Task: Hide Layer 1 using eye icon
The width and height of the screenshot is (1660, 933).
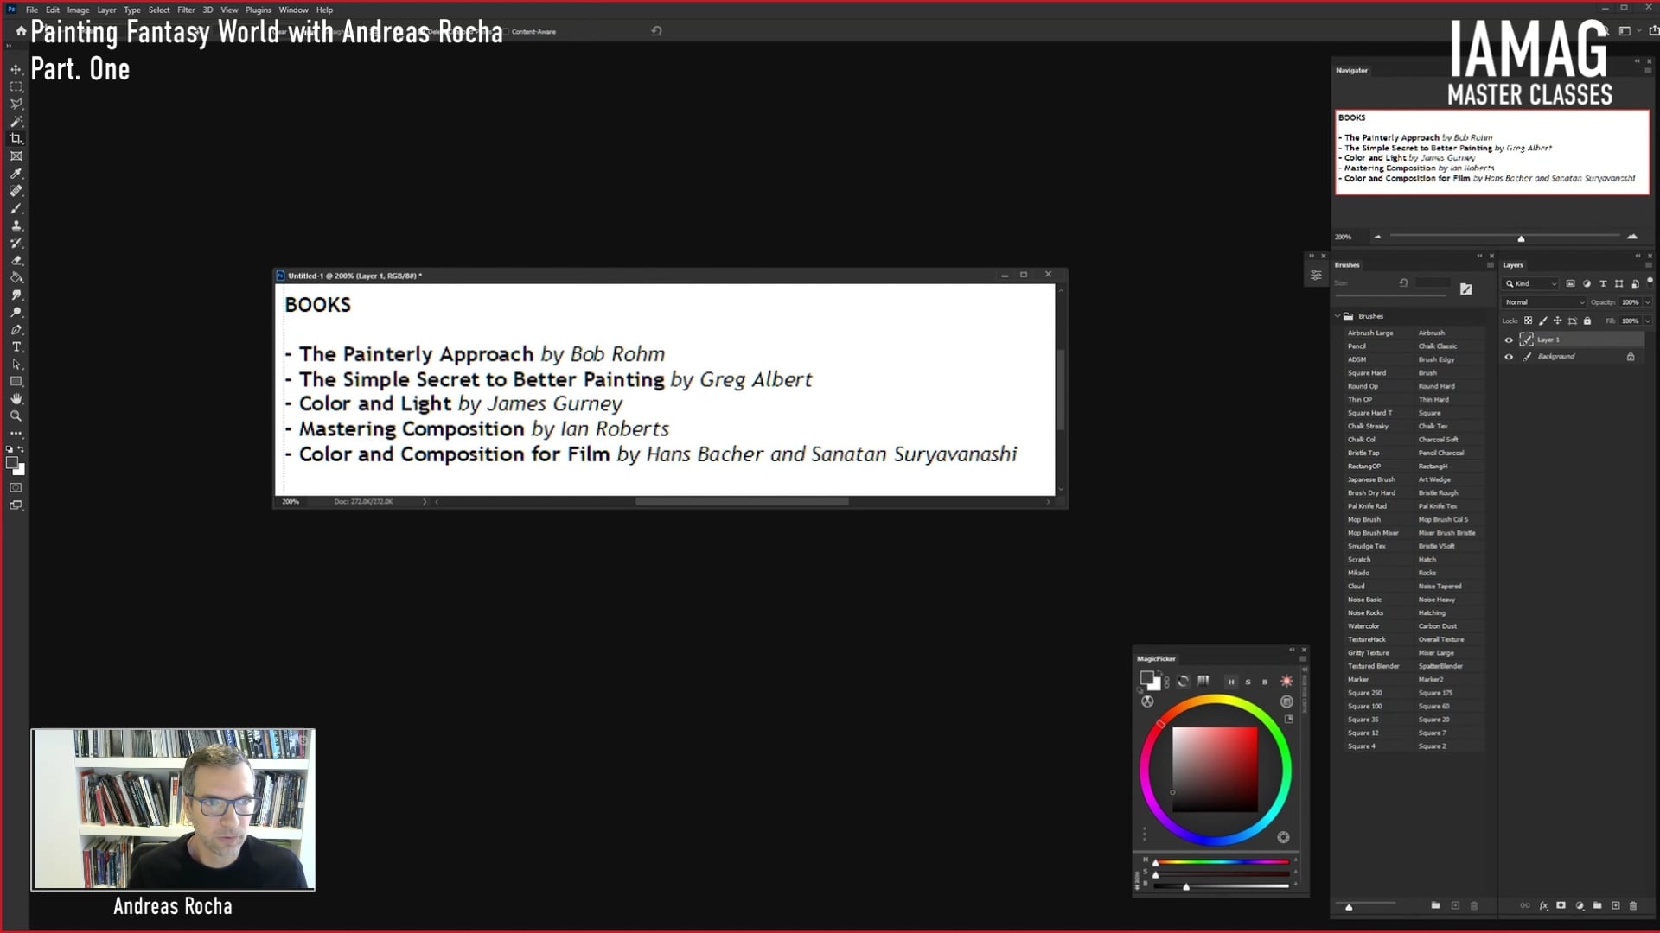Action: 1509,340
